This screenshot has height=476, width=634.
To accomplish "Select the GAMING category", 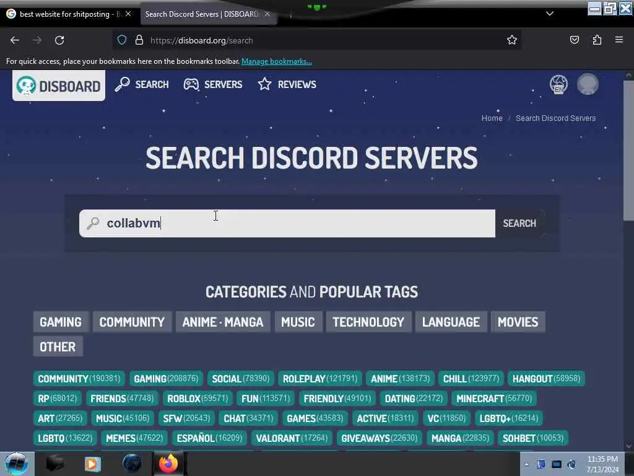I will coord(61,322).
